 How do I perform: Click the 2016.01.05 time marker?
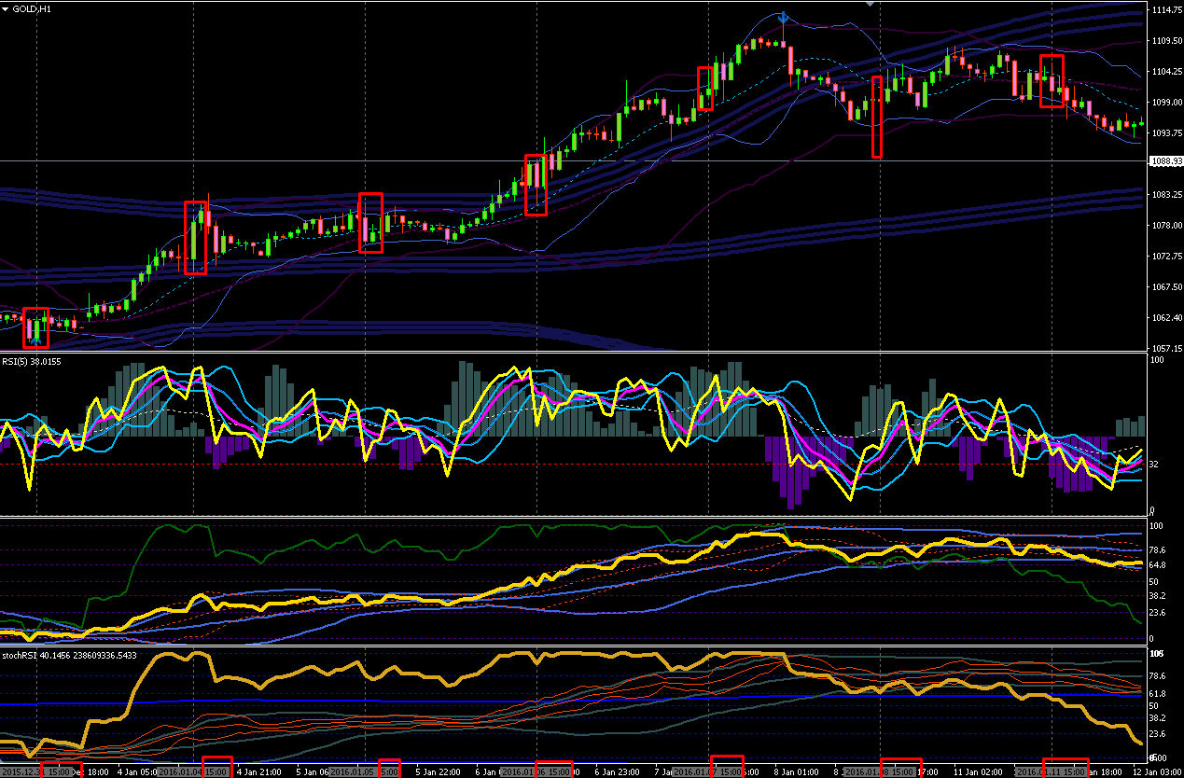pos(365,772)
